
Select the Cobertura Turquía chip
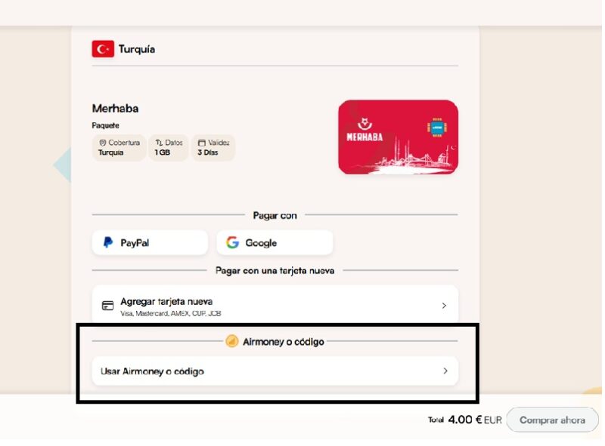pyautogui.click(x=119, y=147)
